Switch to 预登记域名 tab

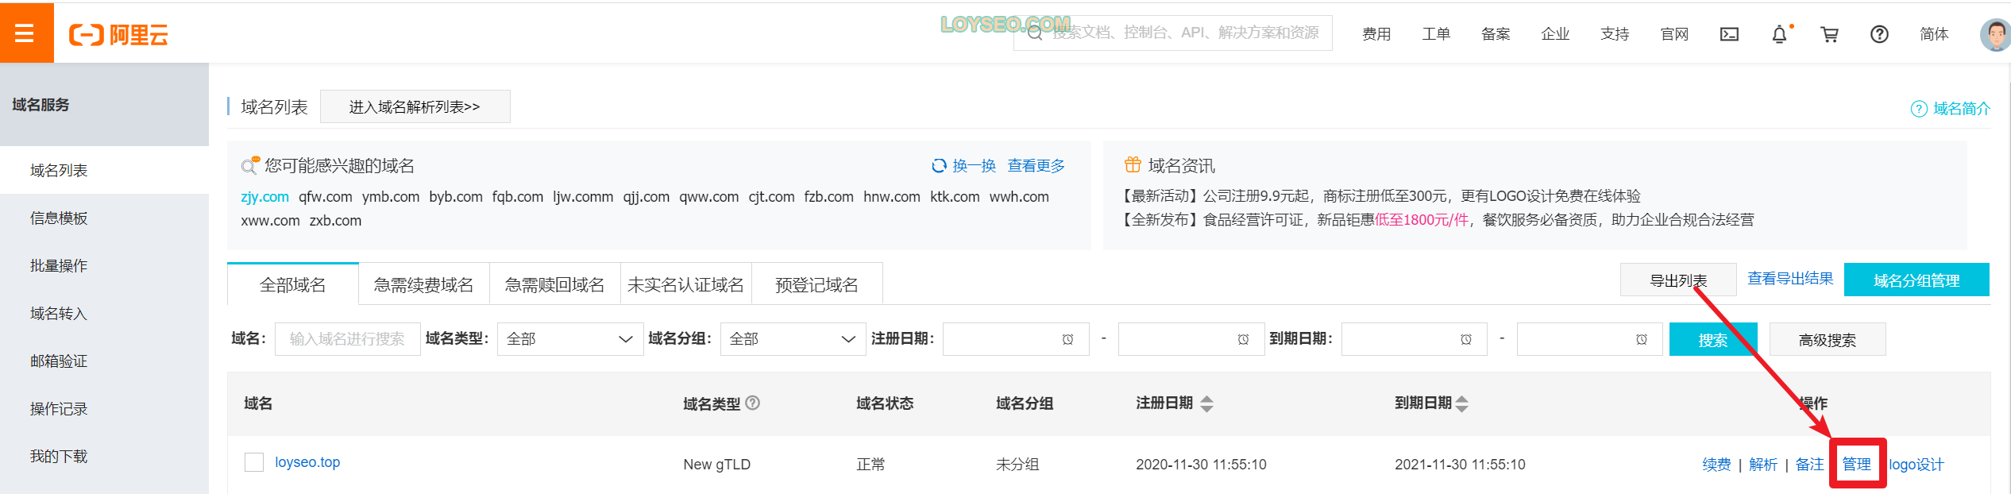pyautogui.click(x=817, y=284)
